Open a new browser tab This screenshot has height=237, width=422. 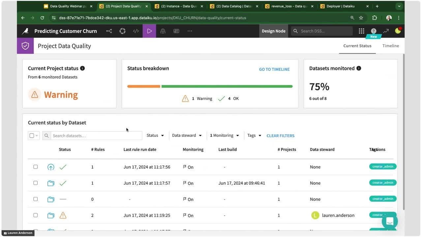pyautogui.click(x=377, y=6)
